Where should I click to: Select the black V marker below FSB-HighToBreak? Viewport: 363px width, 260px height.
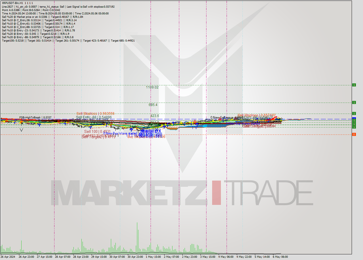[x=21, y=130]
